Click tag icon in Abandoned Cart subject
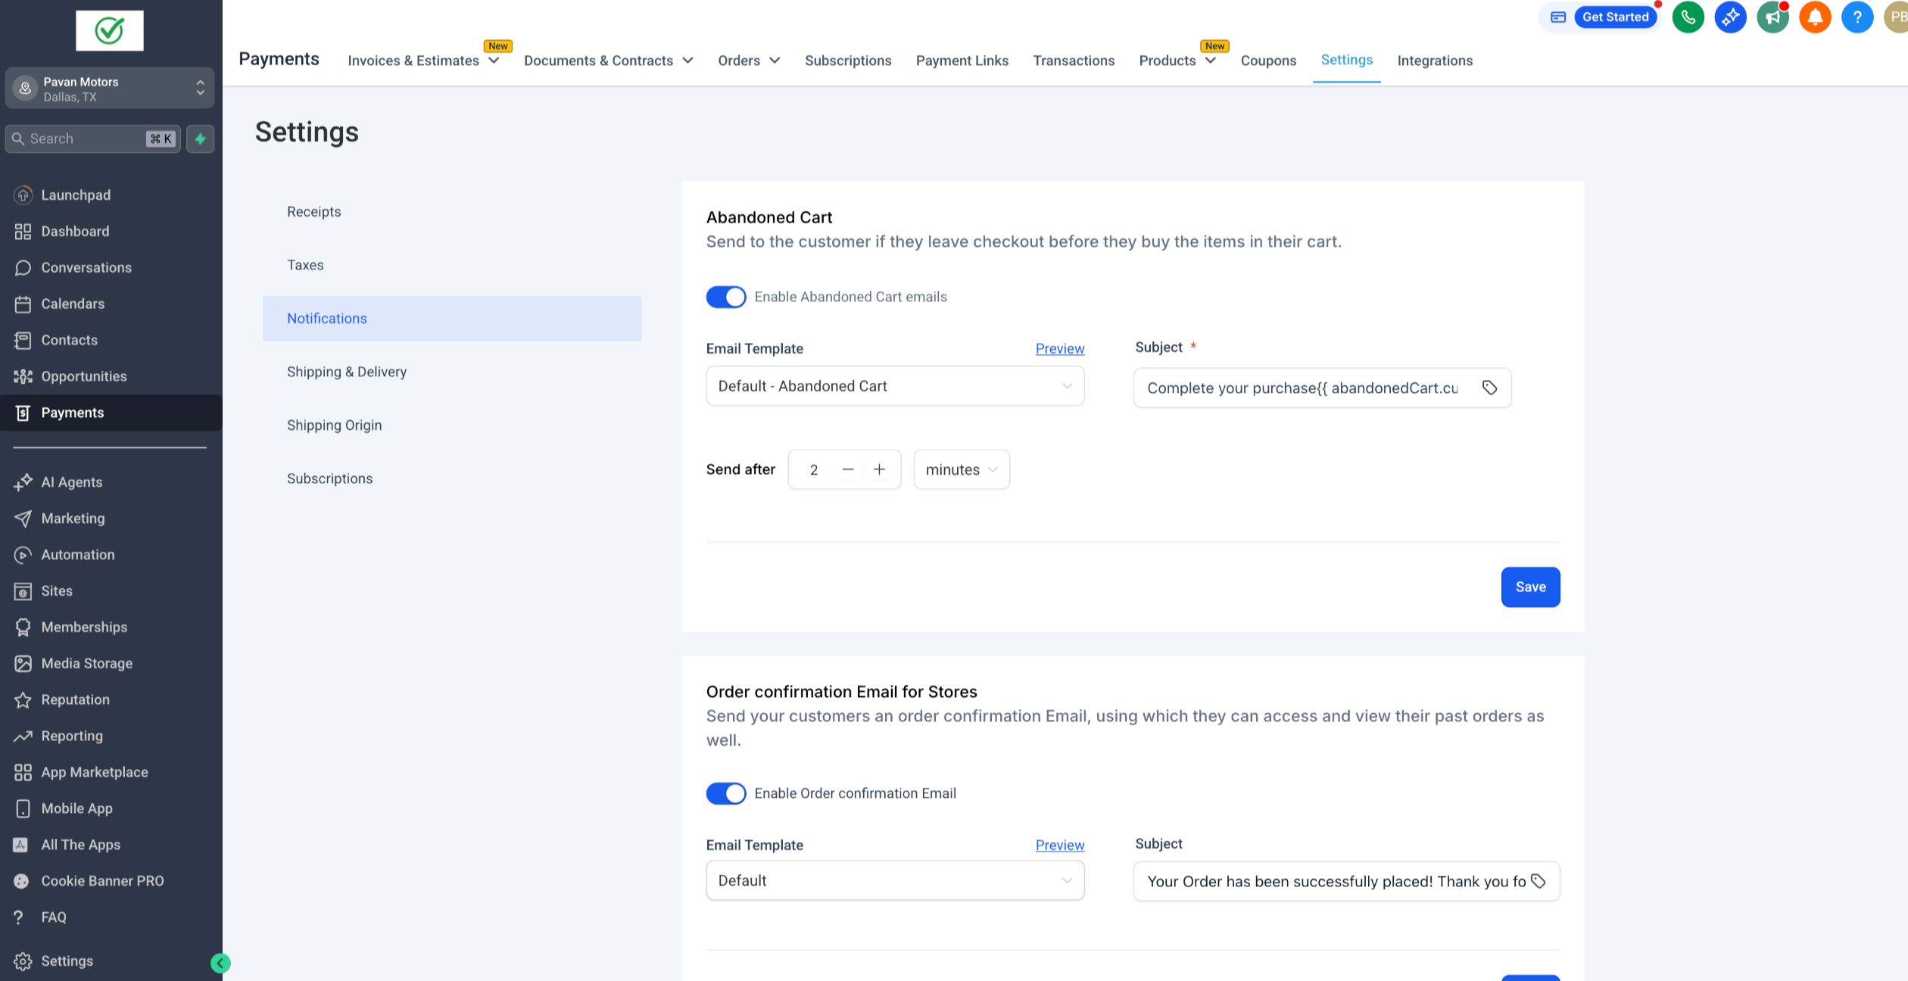1908x981 pixels. [x=1489, y=388]
